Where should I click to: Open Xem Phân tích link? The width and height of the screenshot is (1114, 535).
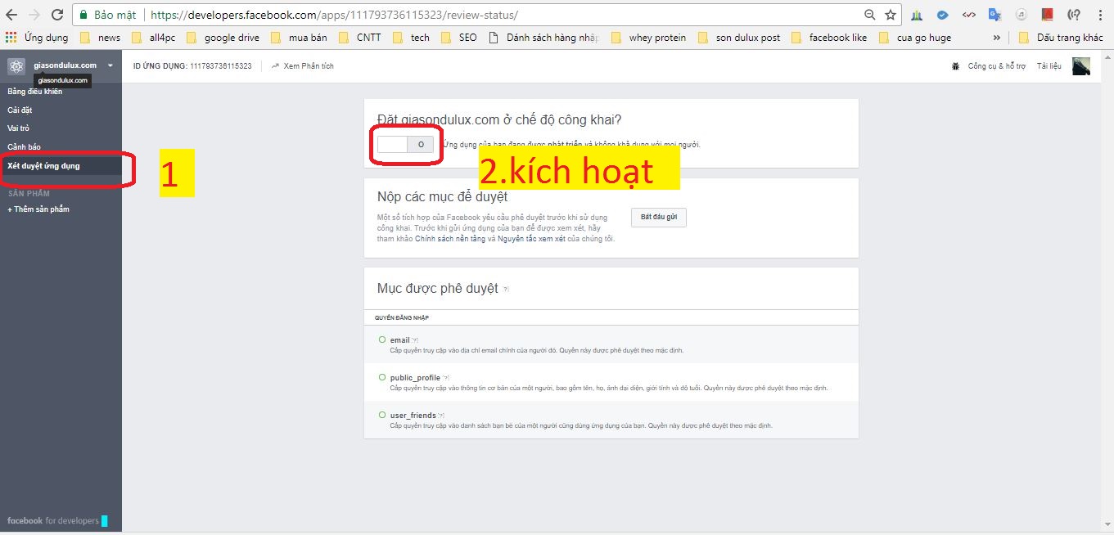coord(302,66)
